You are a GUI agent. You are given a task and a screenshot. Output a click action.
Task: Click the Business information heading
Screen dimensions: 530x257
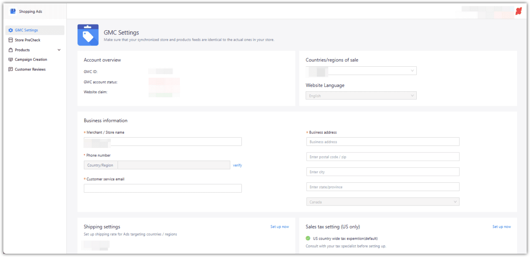coord(105,121)
